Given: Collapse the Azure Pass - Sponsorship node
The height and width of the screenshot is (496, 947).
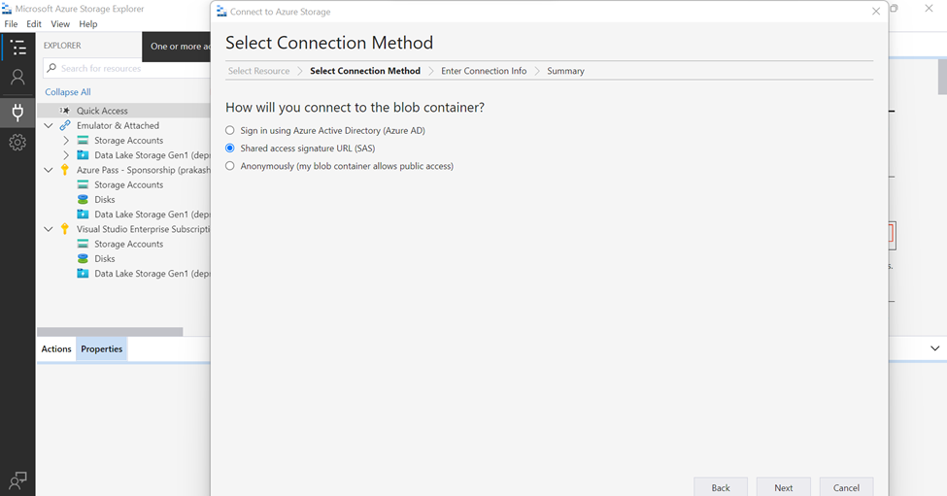Looking at the screenshot, I should (49, 170).
